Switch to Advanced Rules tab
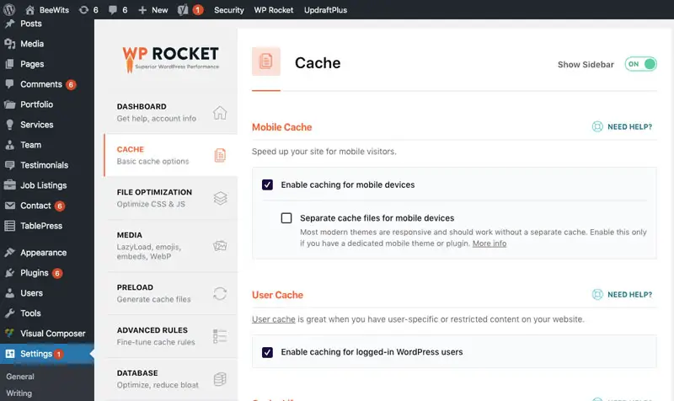The width and height of the screenshot is (674, 401). coord(171,336)
